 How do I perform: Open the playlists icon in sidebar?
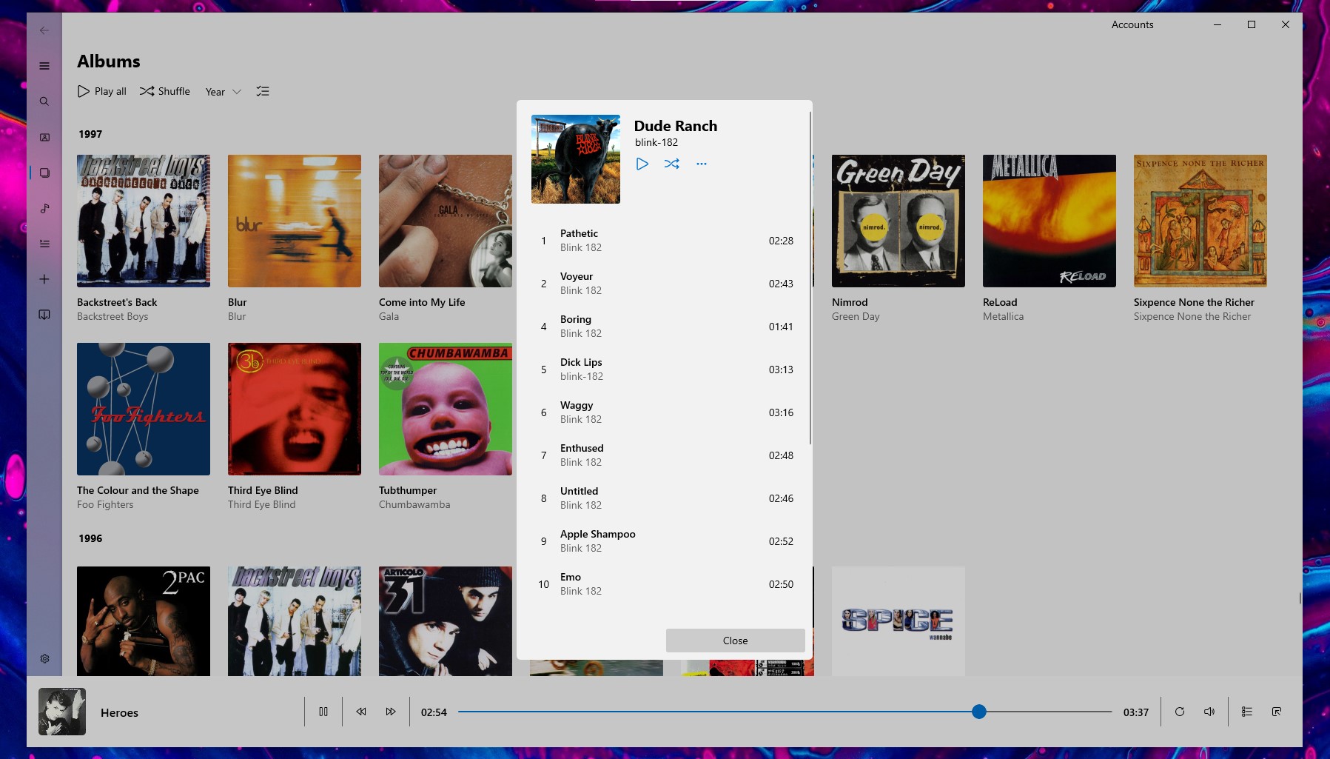click(x=44, y=244)
